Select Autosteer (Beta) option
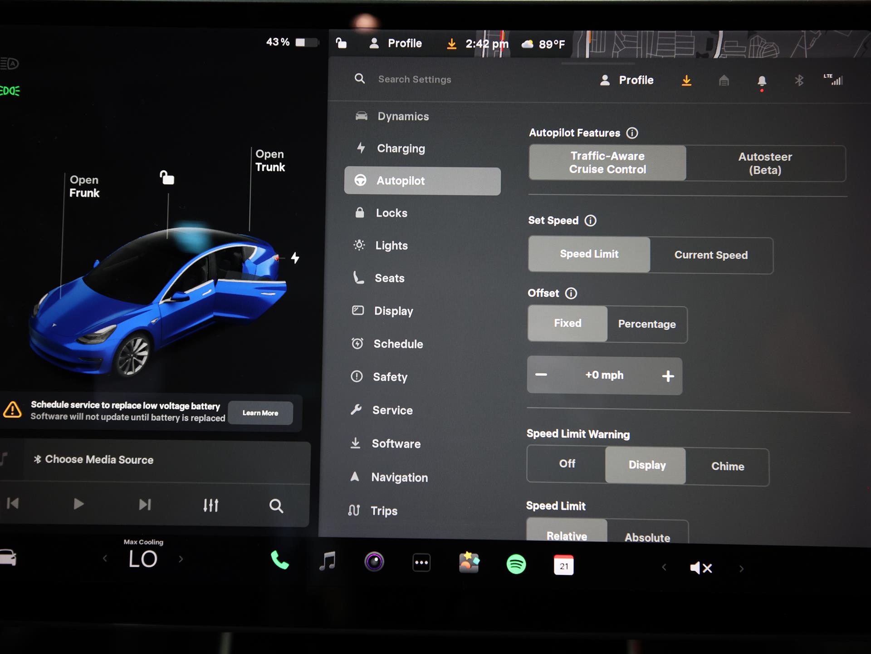Screen dimensions: 871x654 (765, 163)
